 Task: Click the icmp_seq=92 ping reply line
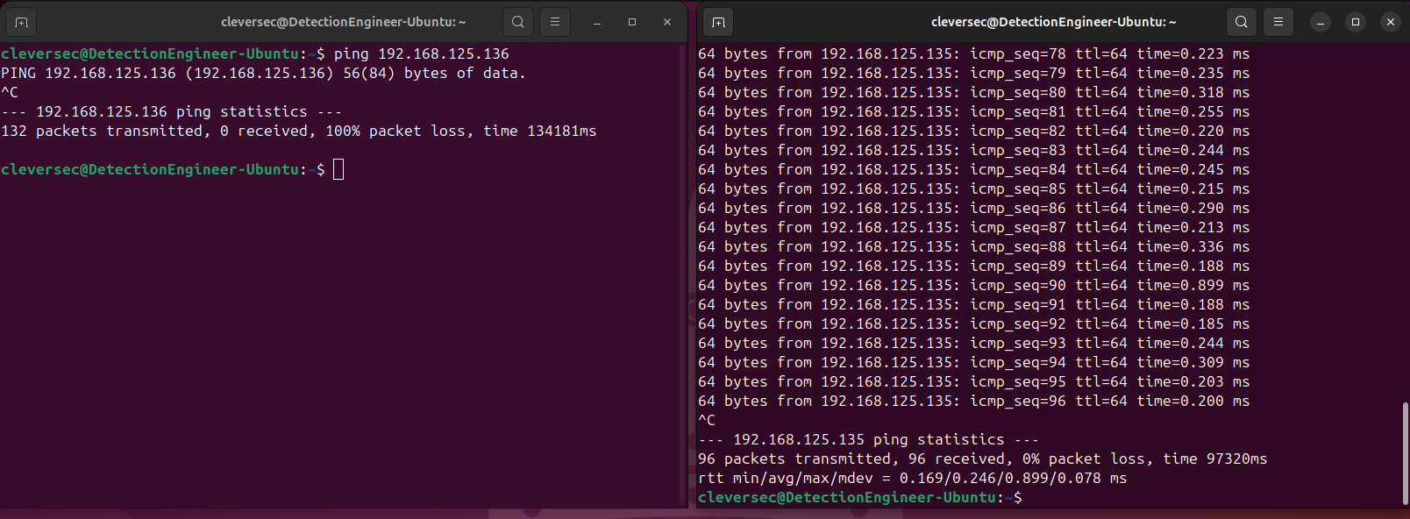click(x=974, y=324)
